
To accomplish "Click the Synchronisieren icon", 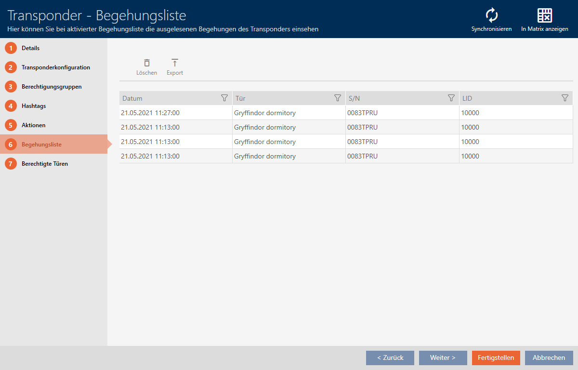I will 491,16.
